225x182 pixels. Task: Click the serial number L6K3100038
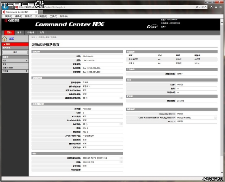(89, 60)
